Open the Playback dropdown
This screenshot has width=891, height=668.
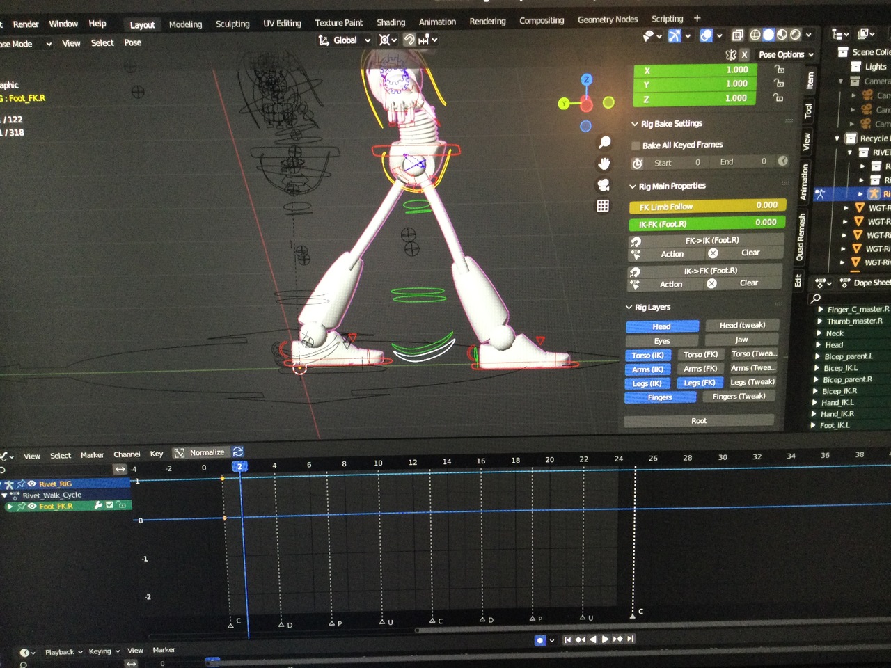click(63, 652)
